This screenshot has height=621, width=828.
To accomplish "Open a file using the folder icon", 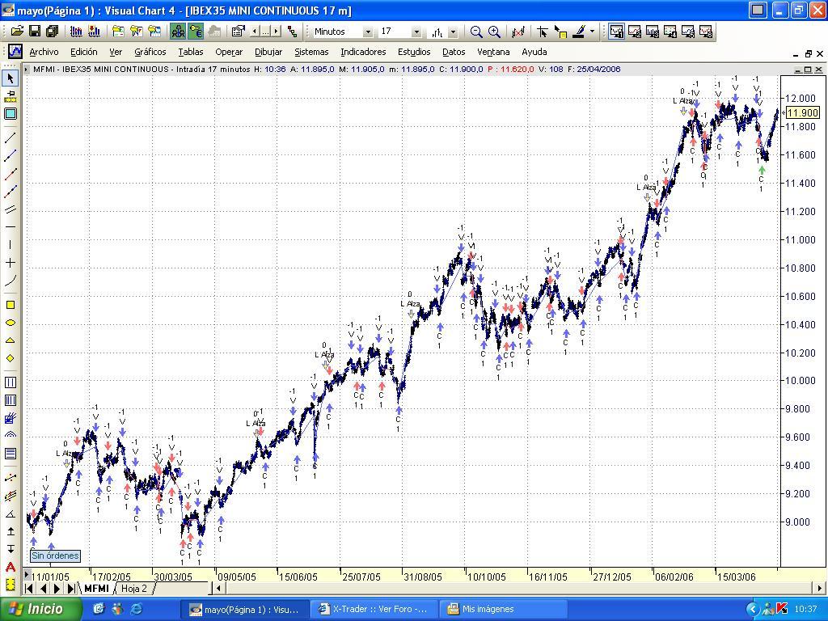I will (17, 32).
